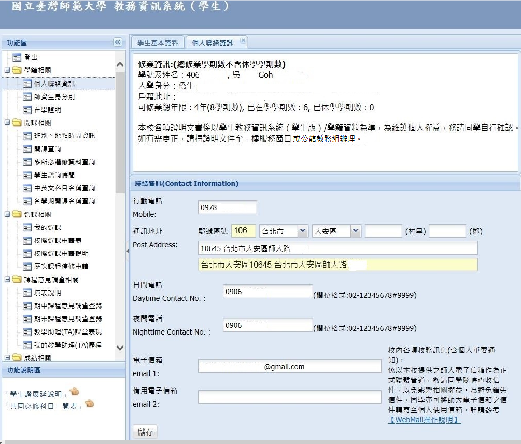Screen dimensions: 521x444
Task: Click the icon beside 中英文科目名稱查詢
Action: tap(27, 188)
